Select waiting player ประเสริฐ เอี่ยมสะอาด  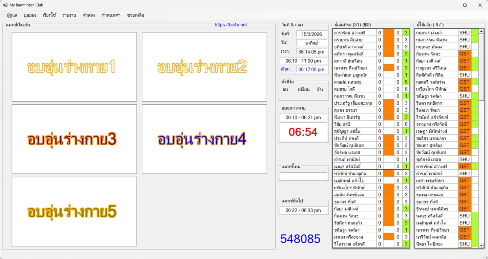tap(354, 103)
